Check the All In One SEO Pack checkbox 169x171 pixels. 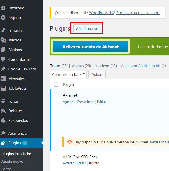point(56,157)
